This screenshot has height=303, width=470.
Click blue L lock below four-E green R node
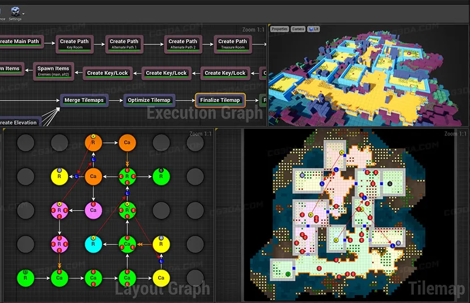[127, 193]
